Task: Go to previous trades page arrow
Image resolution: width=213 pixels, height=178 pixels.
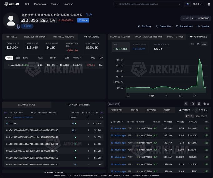Action: tap(193, 110)
